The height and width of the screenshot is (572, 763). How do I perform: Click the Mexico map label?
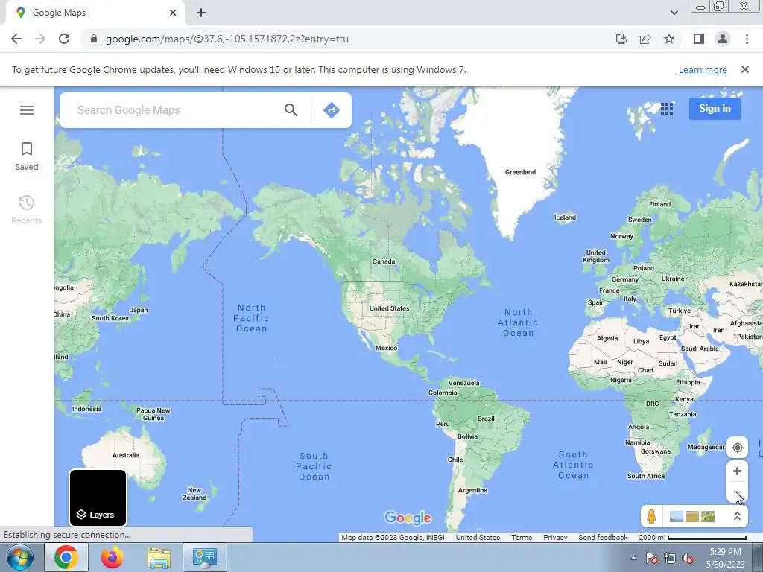point(387,349)
